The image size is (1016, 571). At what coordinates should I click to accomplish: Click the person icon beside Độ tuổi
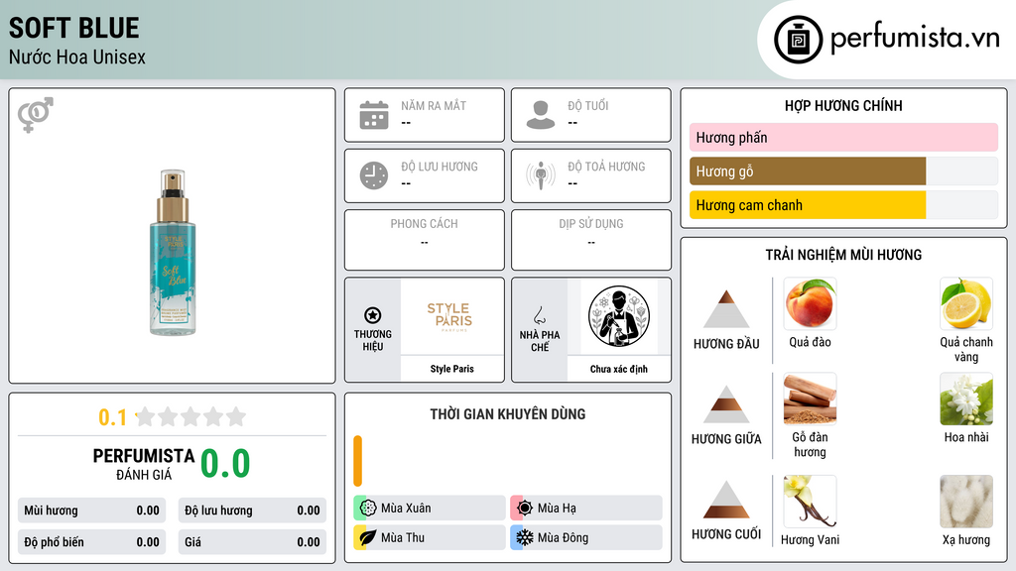[541, 115]
